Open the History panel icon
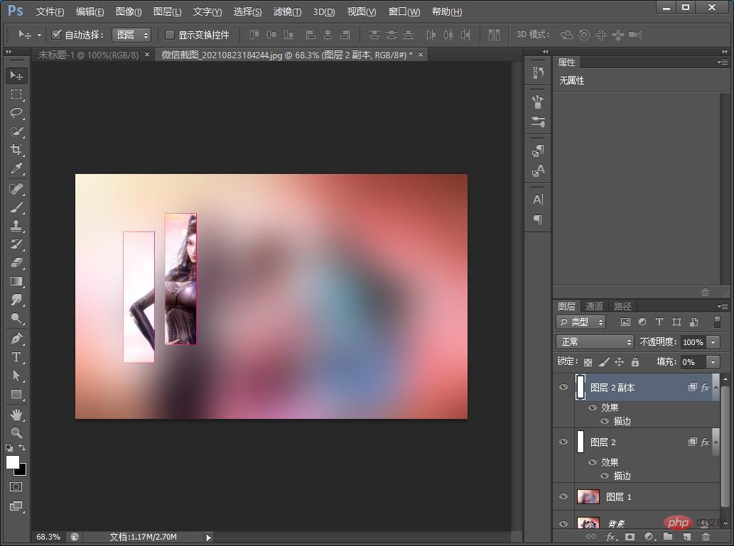 [538, 72]
